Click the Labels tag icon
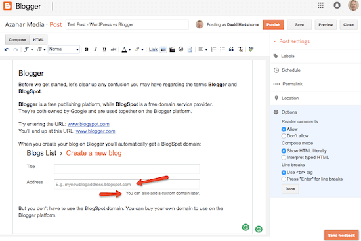Image resolution: width=361 pixels, height=241 pixels. [276, 56]
